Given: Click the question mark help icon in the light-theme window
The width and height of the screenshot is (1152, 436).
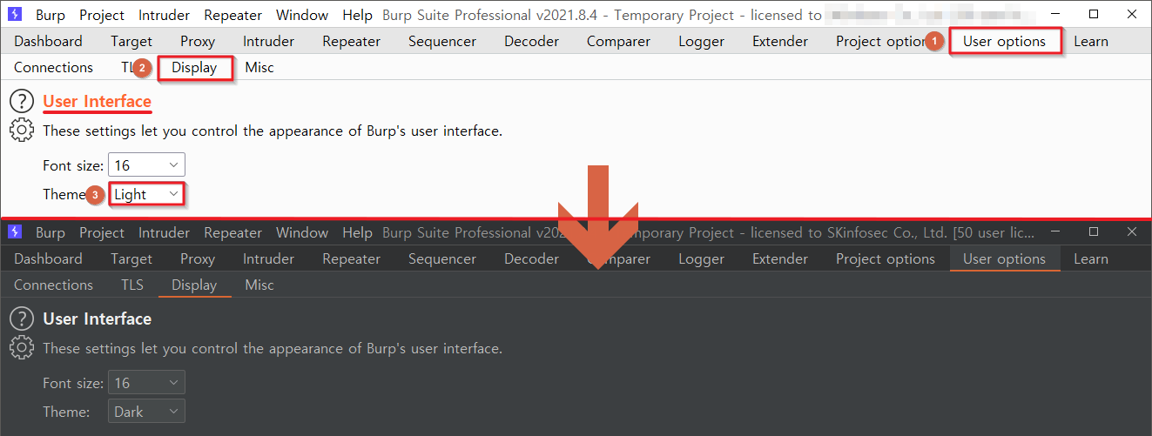Looking at the screenshot, I should pyautogui.click(x=21, y=102).
